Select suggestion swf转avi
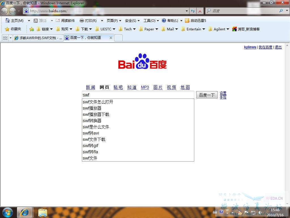This screenshot has height=218, width=290. click(x=138, y=133)
